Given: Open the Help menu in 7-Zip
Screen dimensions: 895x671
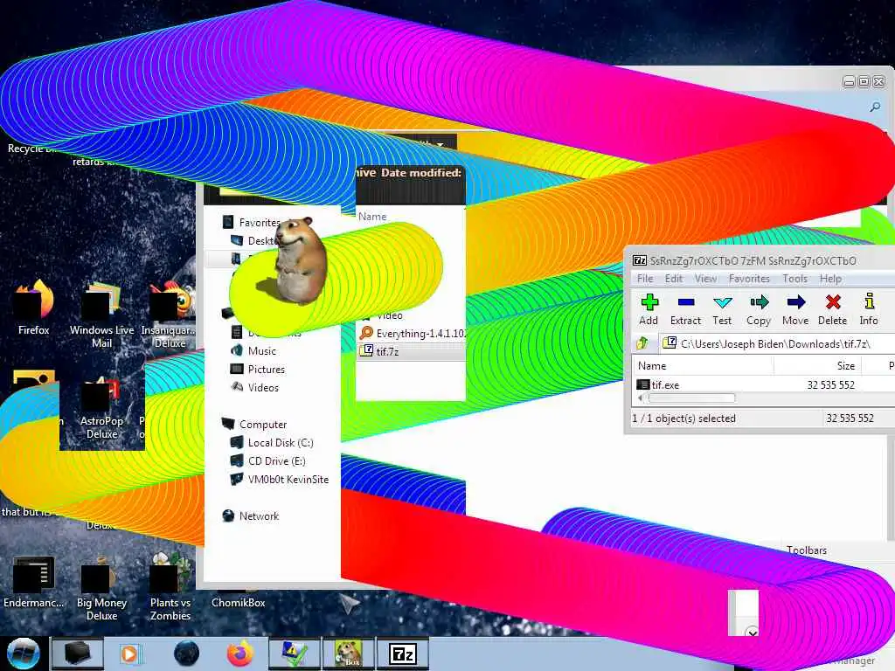Looking at the screenshot, I should (x=830, y=279).
